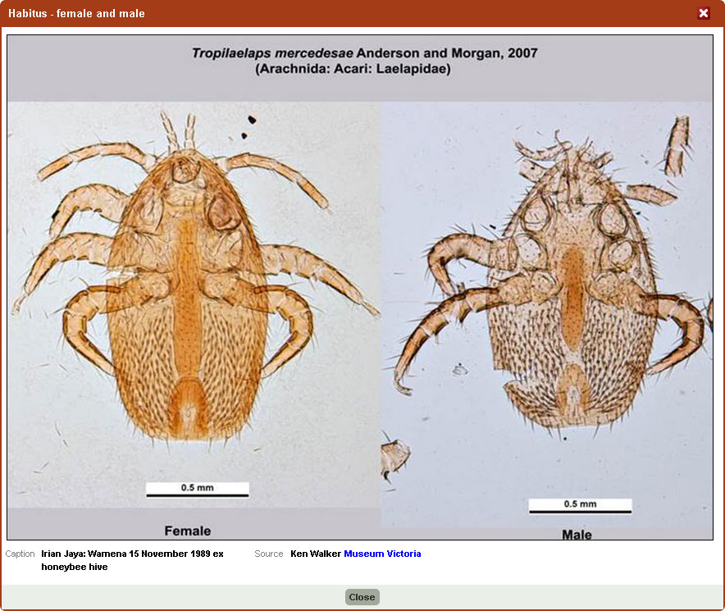Click the "Source" field label

(269, 554)
